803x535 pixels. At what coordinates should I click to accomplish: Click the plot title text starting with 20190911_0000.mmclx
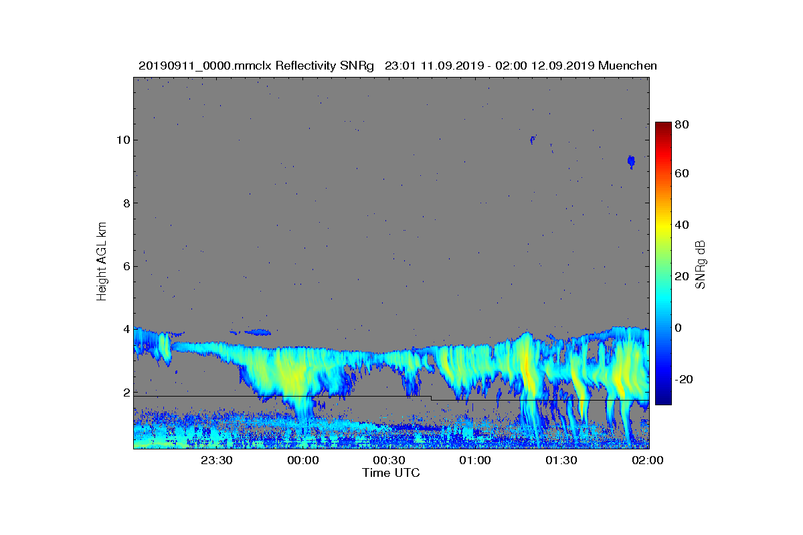[397, 66]
